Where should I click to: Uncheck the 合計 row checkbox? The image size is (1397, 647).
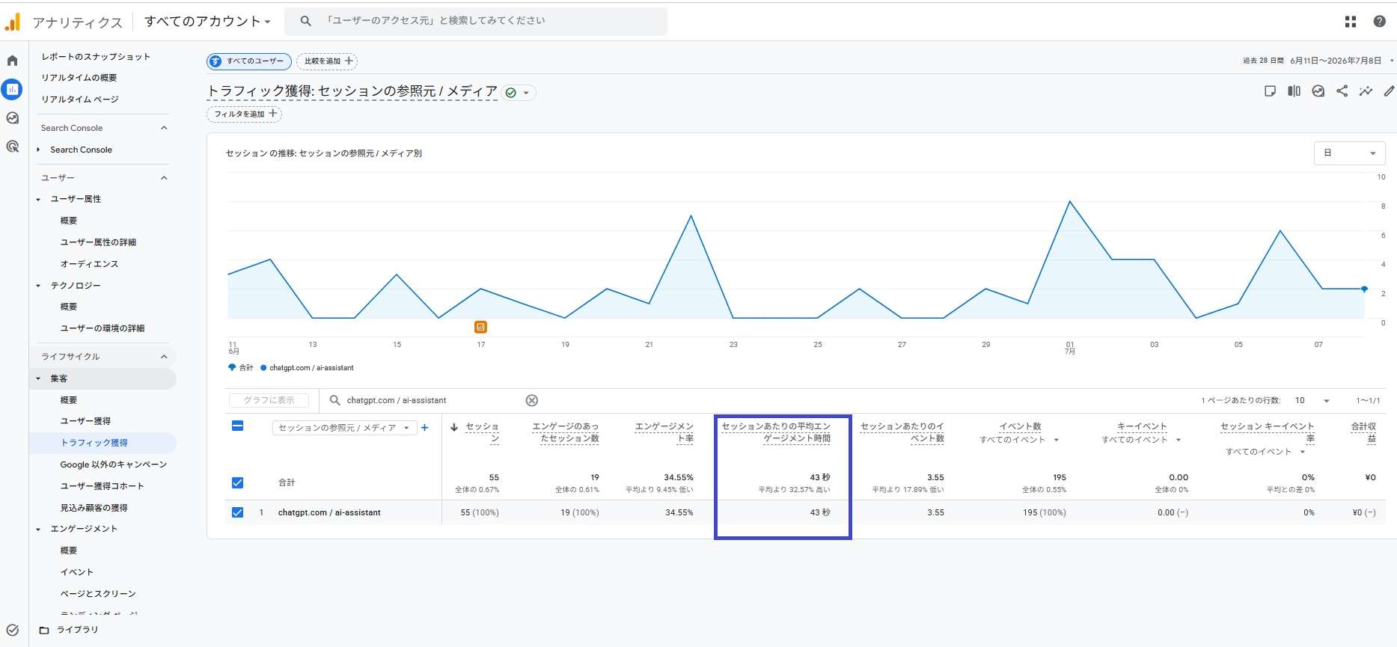coord(237,482)
